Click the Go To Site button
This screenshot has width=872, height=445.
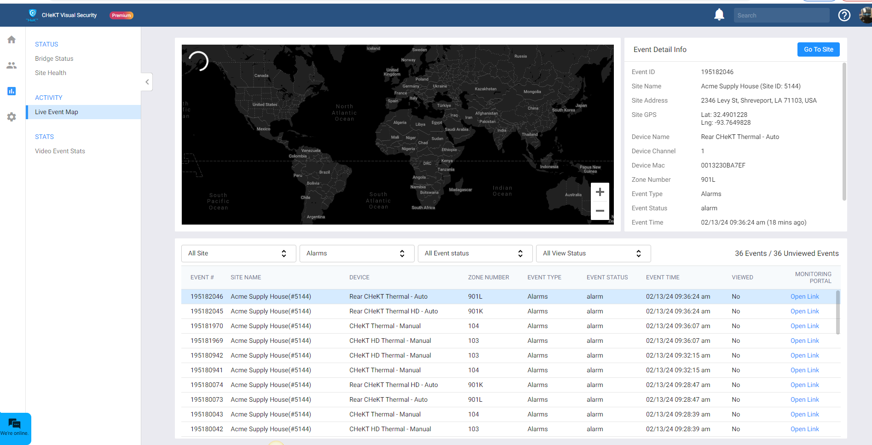click(x=818, y=49)
